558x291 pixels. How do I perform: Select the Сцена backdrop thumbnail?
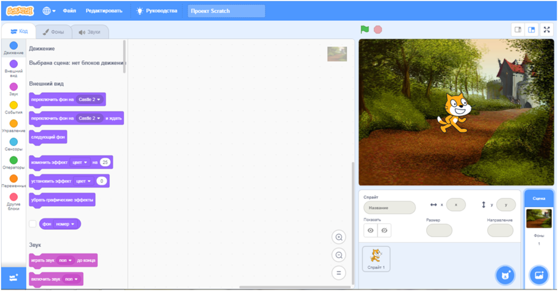pos(539,219)
